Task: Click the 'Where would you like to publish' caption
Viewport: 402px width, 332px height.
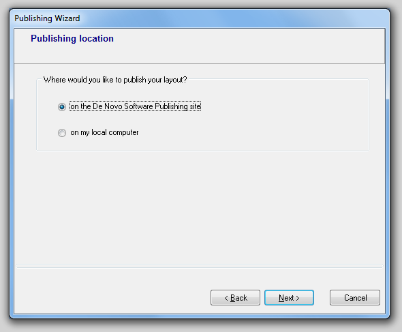Action: pos(115,80)
